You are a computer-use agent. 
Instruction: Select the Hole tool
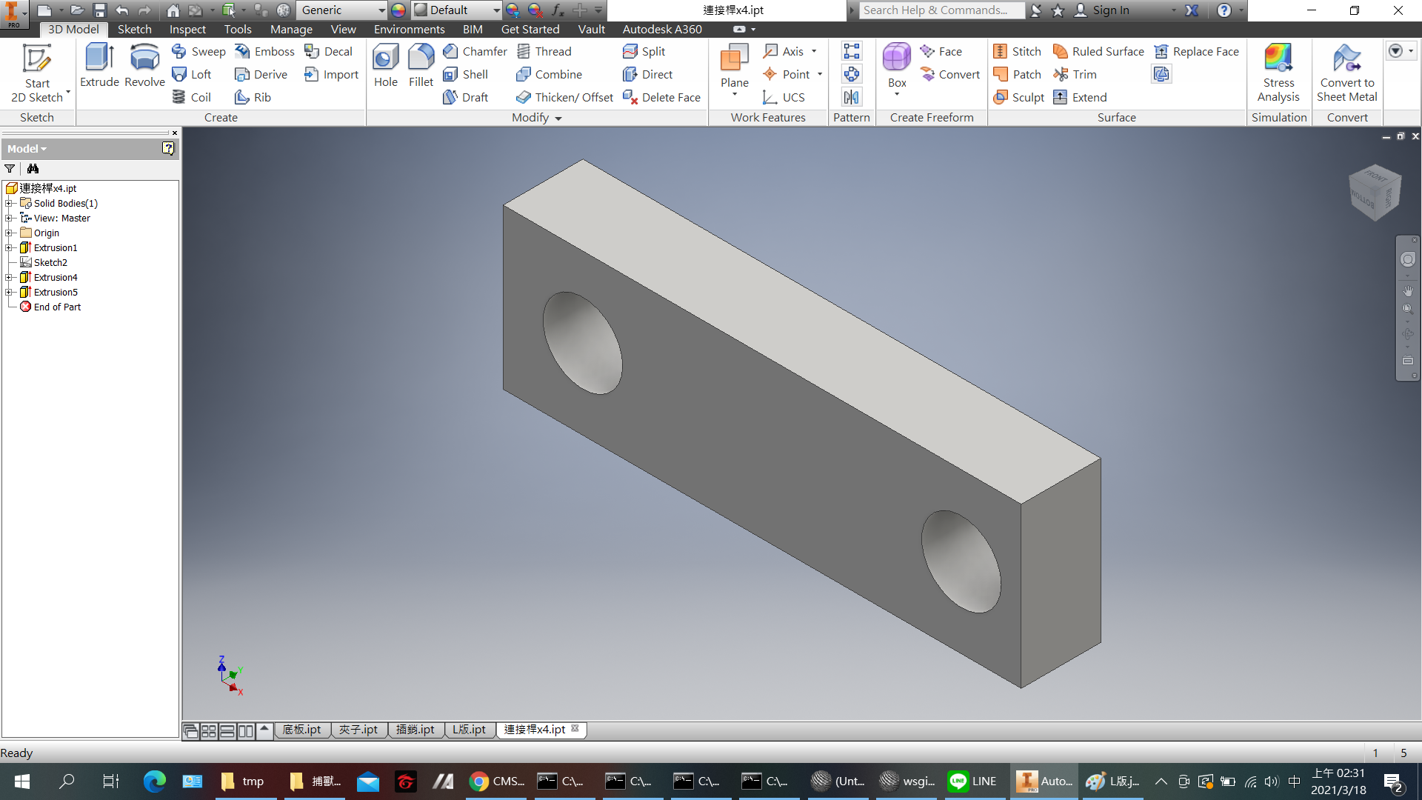click(385, 66)
